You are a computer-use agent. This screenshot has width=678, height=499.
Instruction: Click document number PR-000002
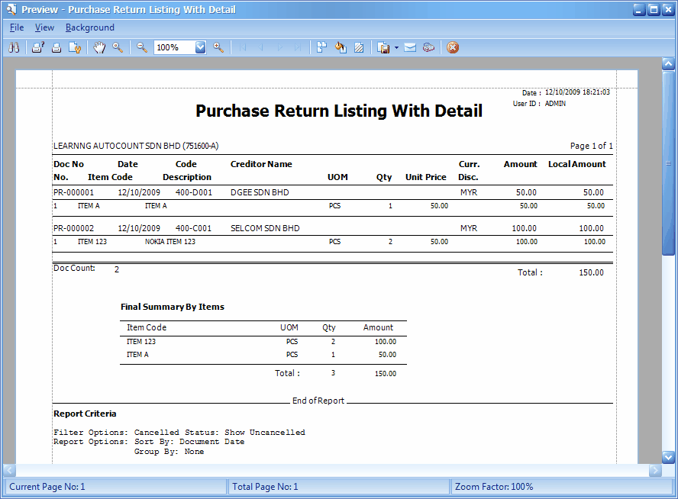click(73, 228)
